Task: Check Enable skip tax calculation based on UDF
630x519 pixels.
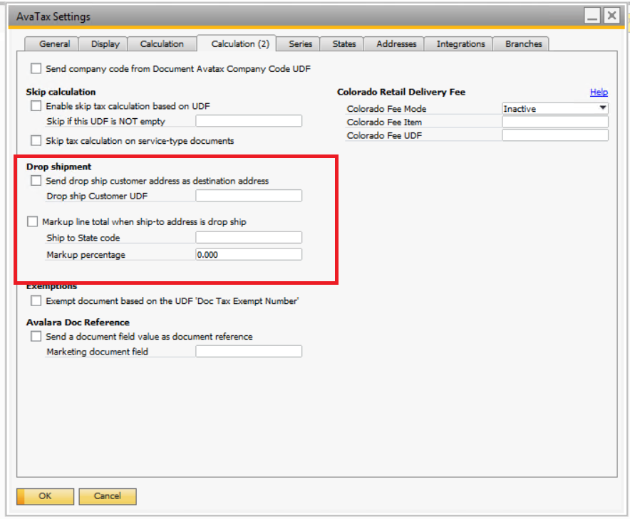Action: 36,106
